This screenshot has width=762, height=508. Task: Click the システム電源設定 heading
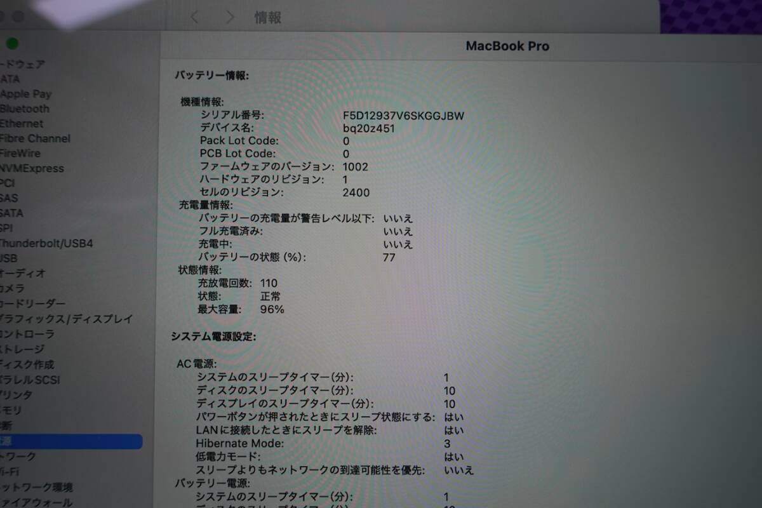(x=213, y=337)
